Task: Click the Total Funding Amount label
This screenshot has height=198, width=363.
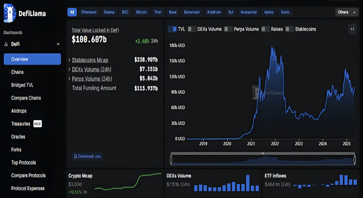Action: (x=94, y=88)
